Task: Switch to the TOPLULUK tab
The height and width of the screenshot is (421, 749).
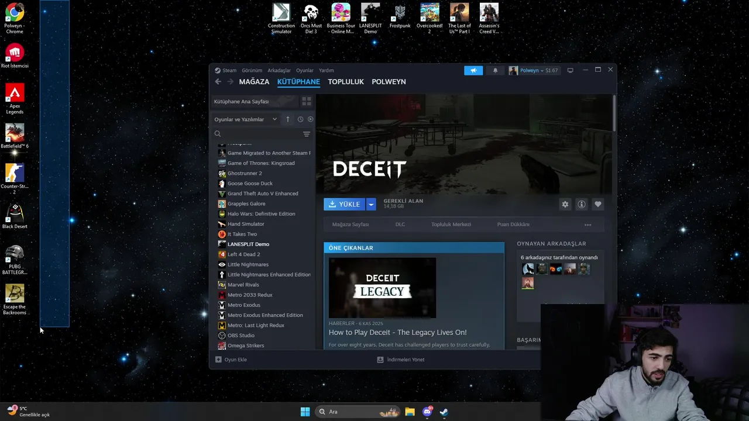Action: point(346,81)
